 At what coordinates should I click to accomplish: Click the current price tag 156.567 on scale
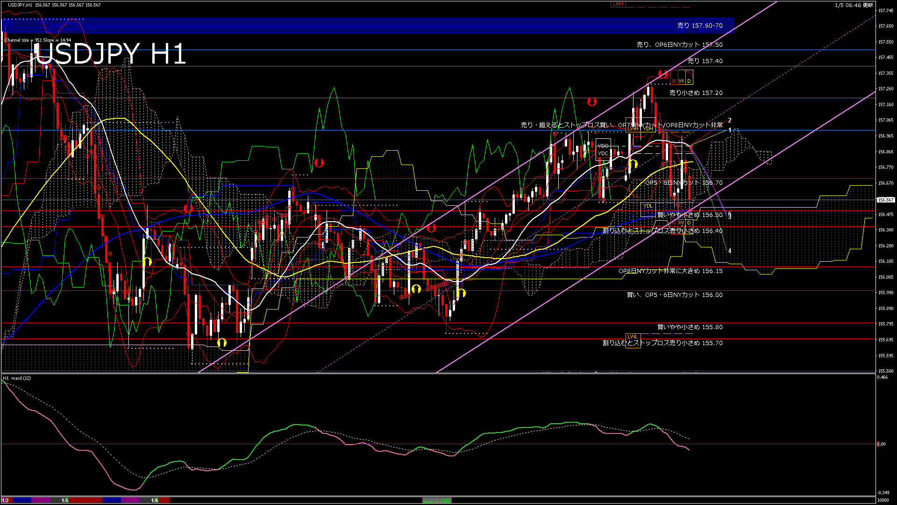[885, 200]
